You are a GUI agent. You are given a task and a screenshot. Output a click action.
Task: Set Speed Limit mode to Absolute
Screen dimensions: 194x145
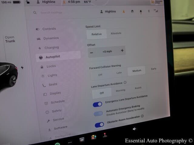[116, 34]
